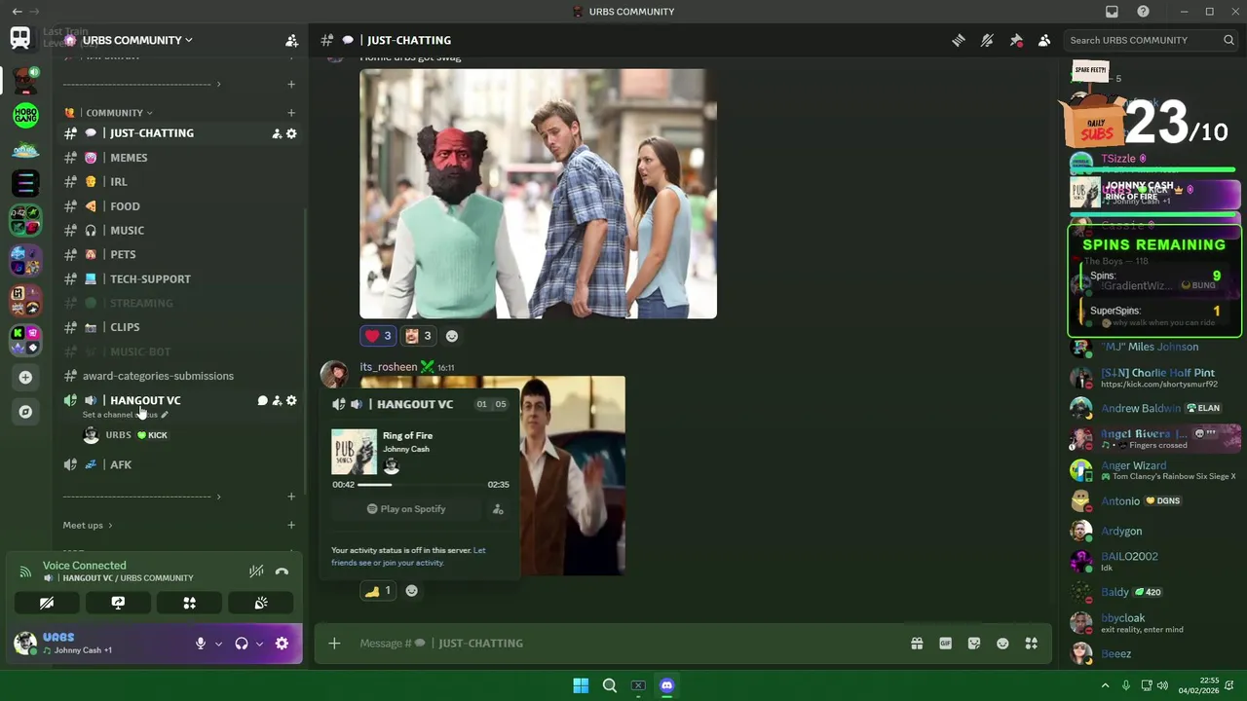Create invite for HANGOUT VC

click(x=277, y=400)
